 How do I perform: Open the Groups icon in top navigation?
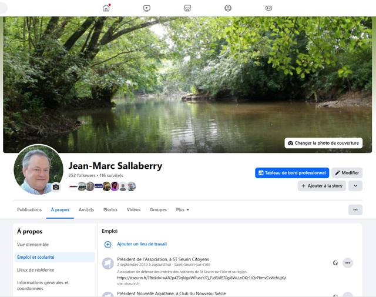(228, 8)
